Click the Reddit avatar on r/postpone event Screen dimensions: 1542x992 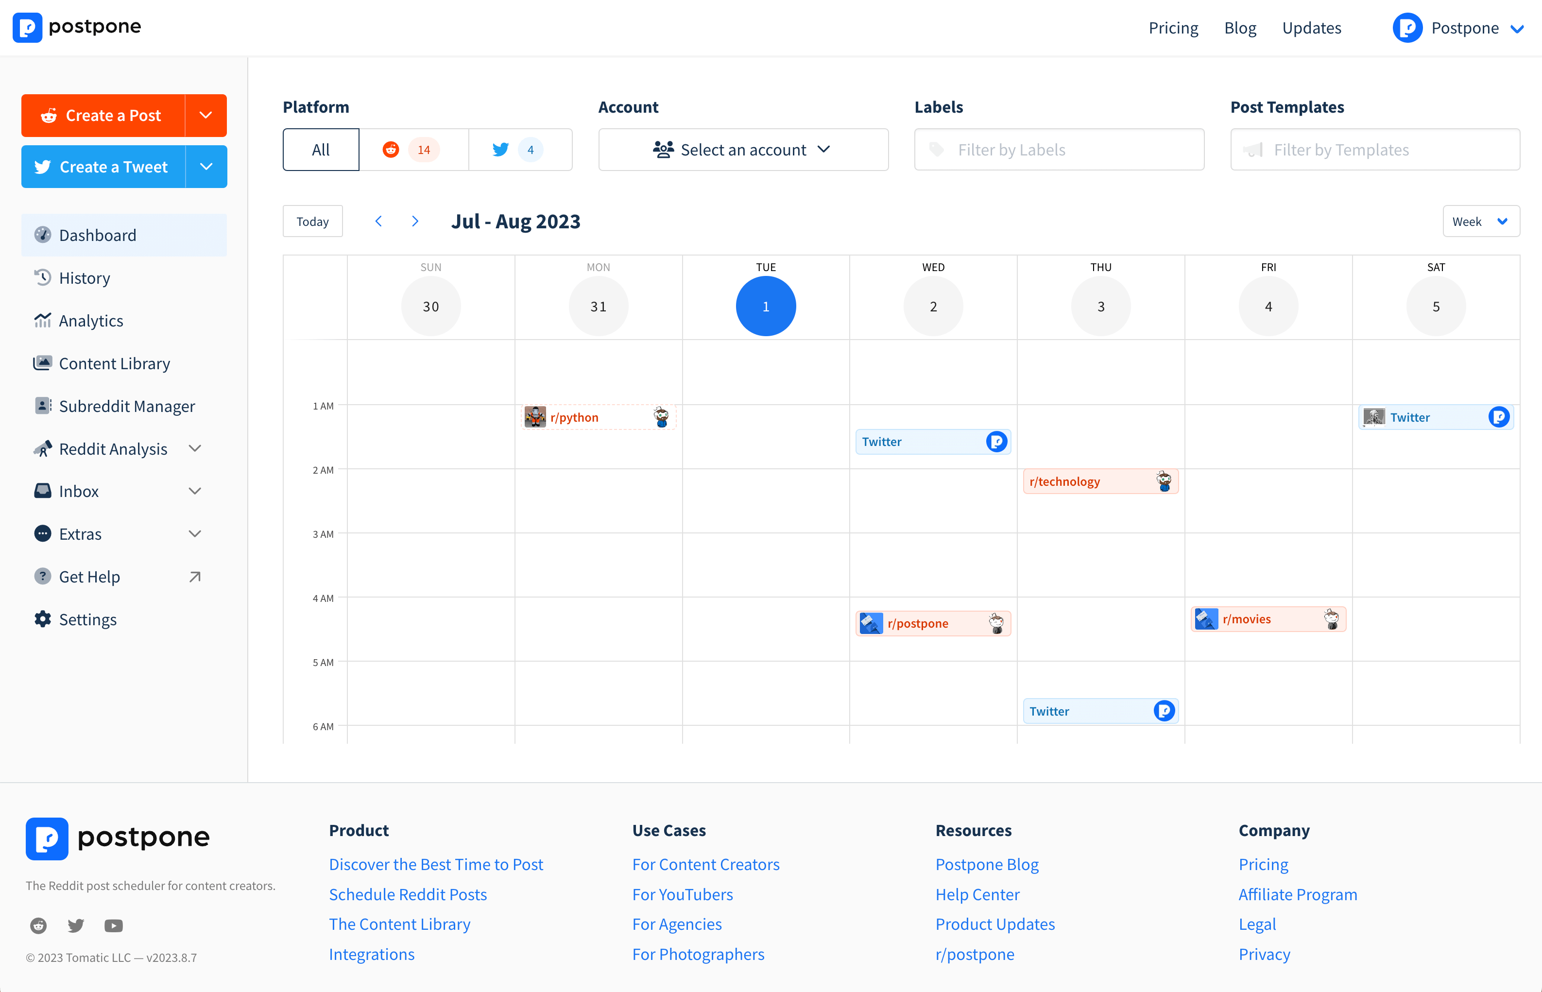[x=996, y=624]
